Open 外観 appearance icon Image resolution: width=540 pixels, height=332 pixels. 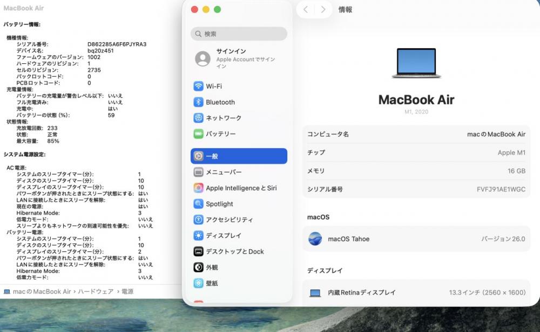tap(198, 267)
